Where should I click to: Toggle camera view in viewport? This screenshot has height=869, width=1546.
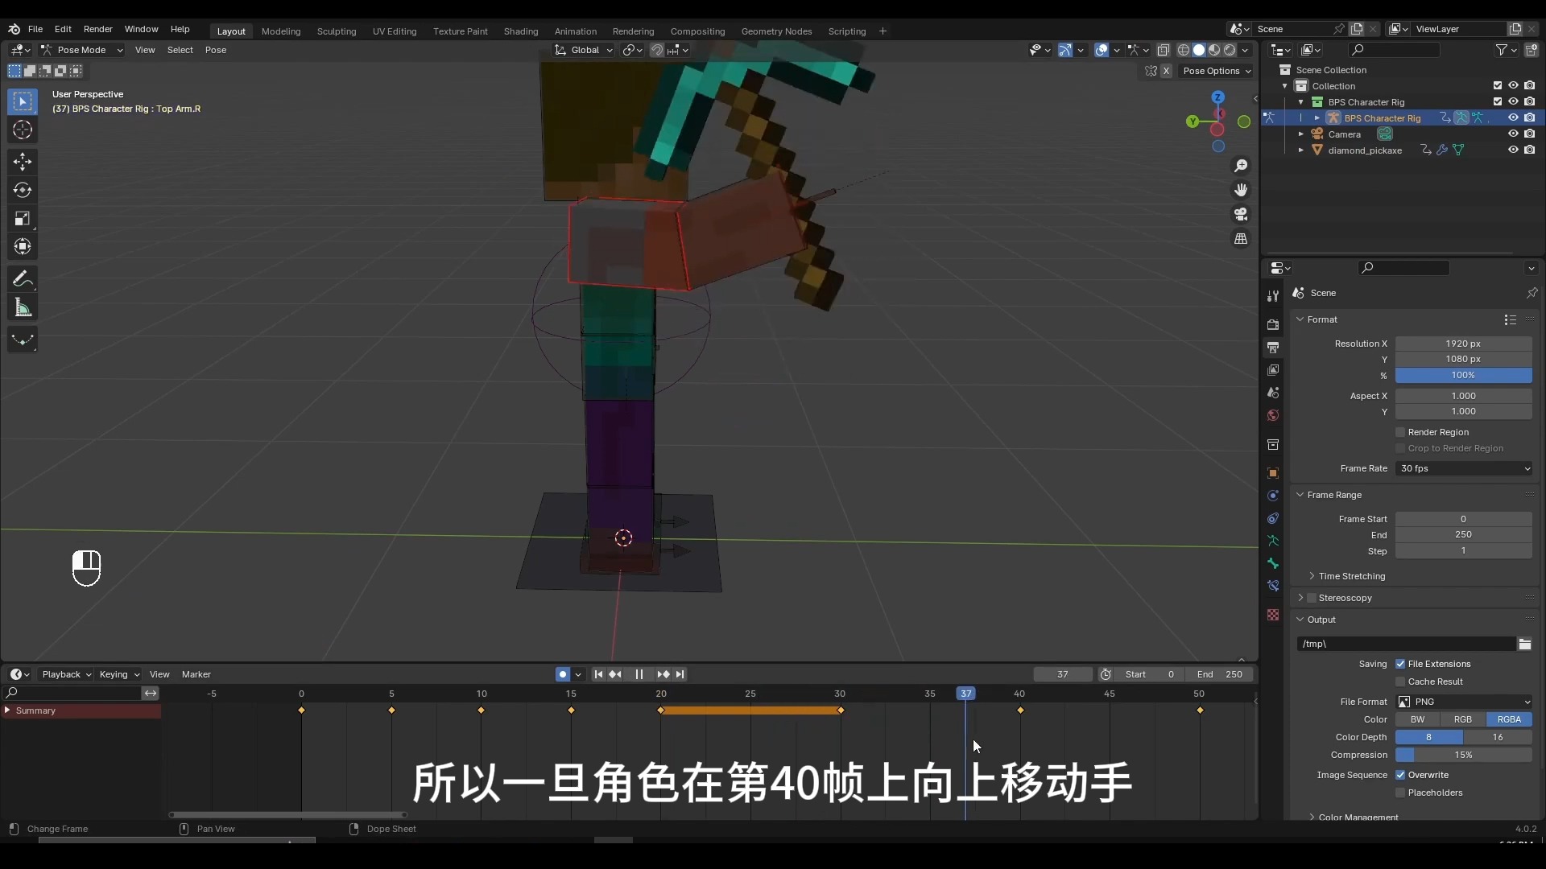[x=1241, y=214]
